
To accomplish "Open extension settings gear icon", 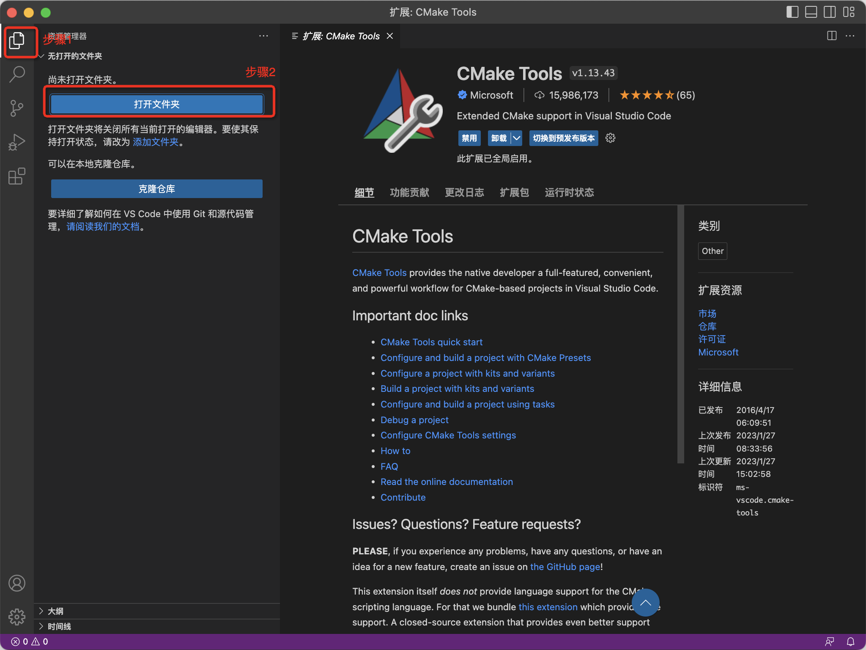I will (610, 138).
